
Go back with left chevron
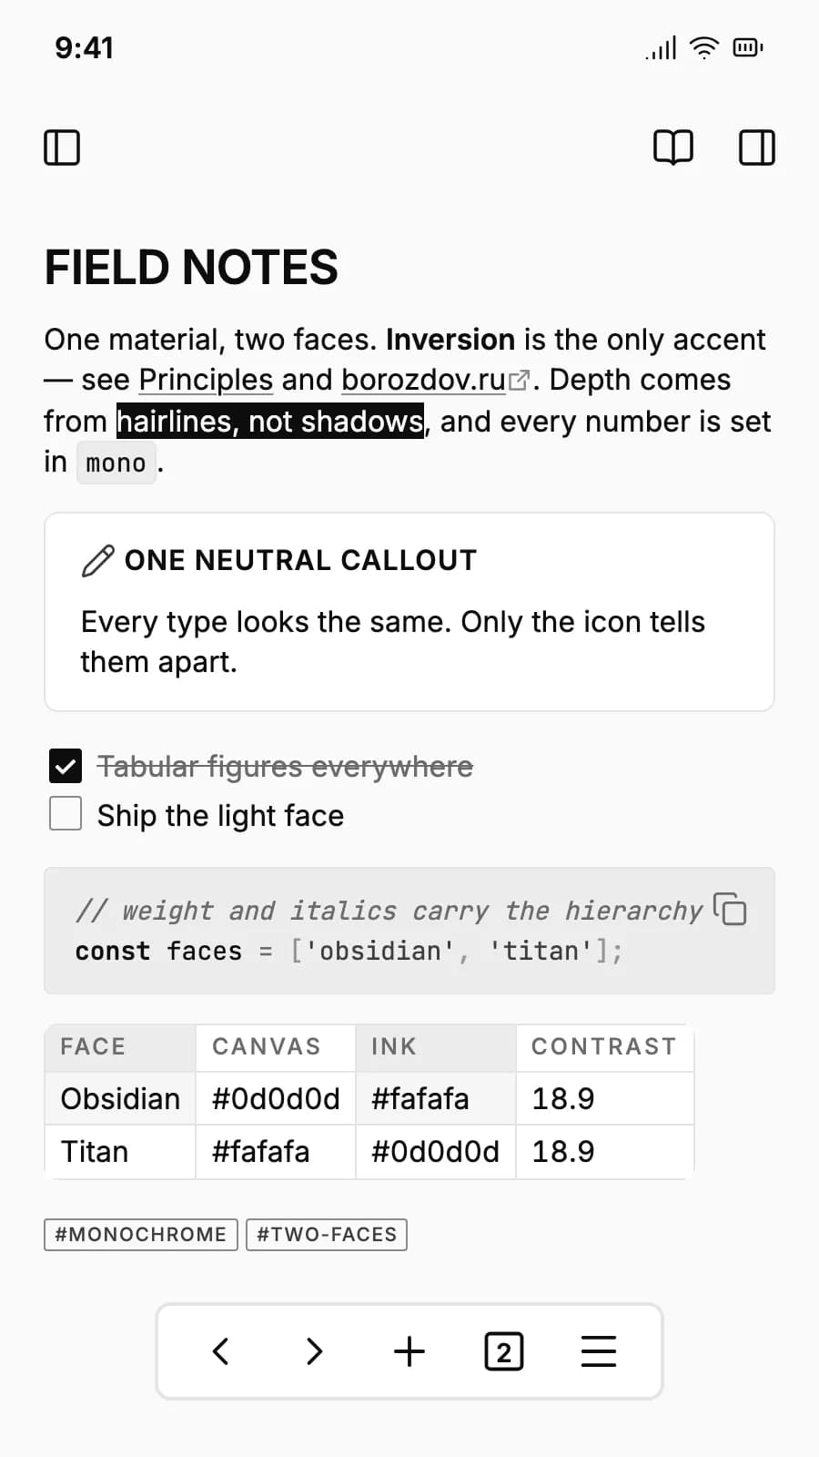(220, 1350)
